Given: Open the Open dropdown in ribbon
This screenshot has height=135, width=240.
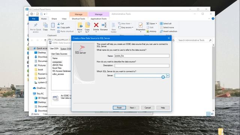Looking at the screenshot, I should pos(151,24).
